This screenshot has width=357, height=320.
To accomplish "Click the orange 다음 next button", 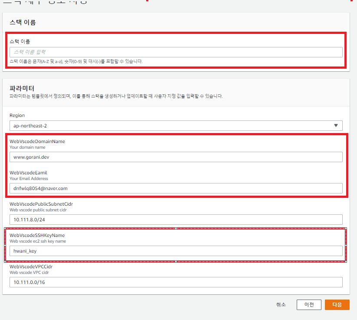I will click(337, 305).
